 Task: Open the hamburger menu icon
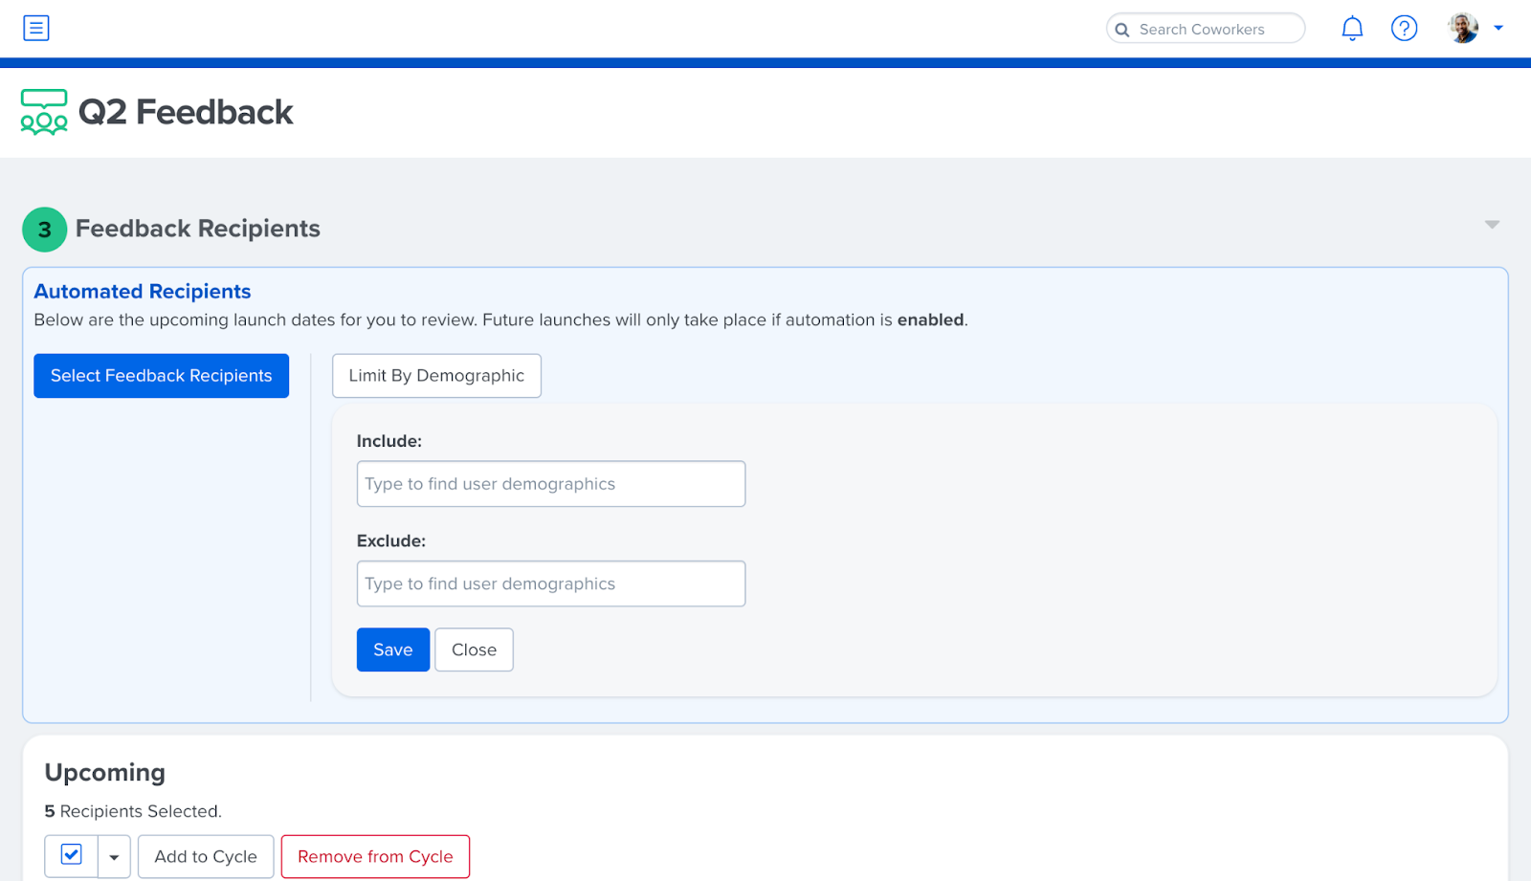pos(36,28)
